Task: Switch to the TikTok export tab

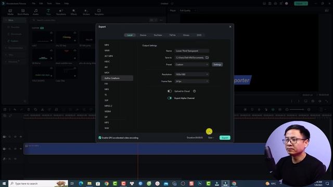Action: (x=172, y=35)
